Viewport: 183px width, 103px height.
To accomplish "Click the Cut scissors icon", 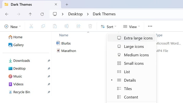I will [31, 26].
